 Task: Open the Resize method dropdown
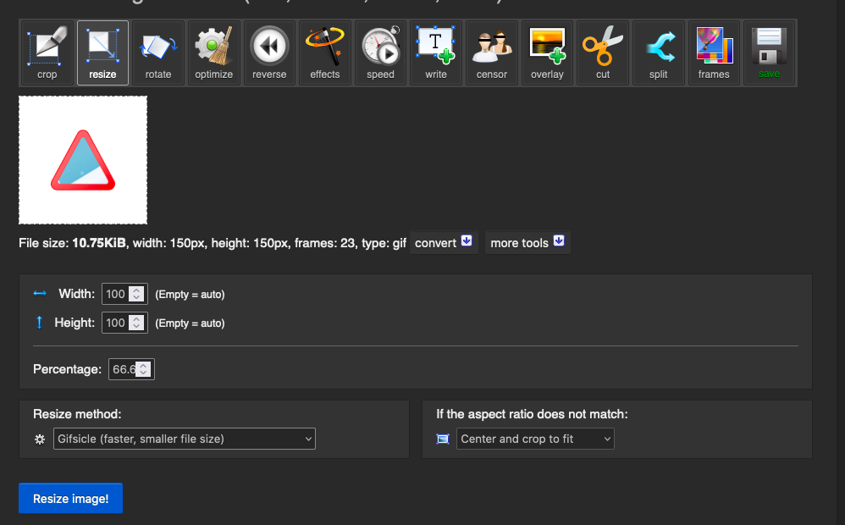point(185,439)
